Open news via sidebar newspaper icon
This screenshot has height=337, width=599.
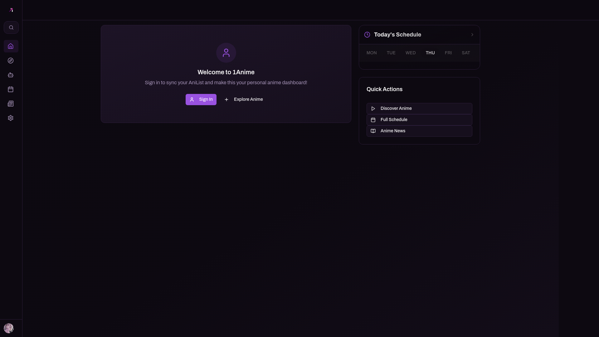click(x=11, y=104)
